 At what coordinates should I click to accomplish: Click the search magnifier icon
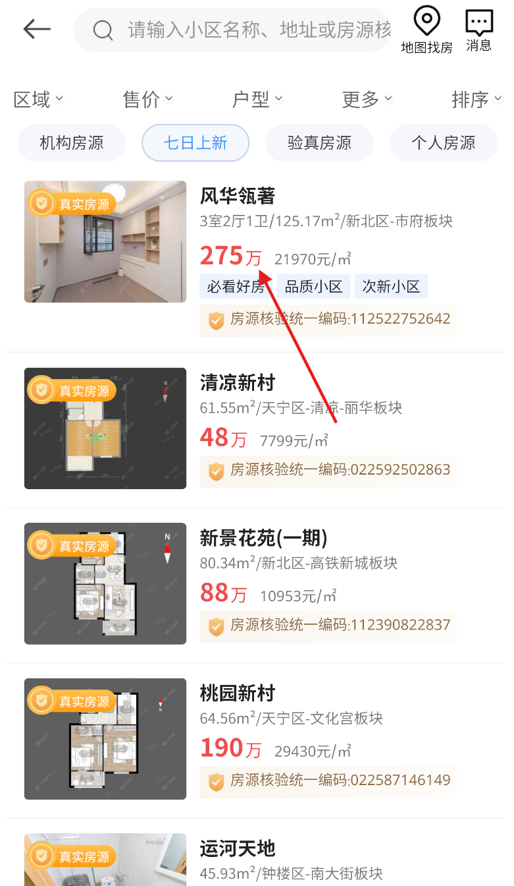pos(103,30)
